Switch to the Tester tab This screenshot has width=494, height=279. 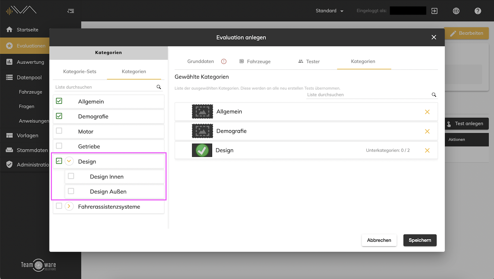pyautogui.click(x=309, y=61)
